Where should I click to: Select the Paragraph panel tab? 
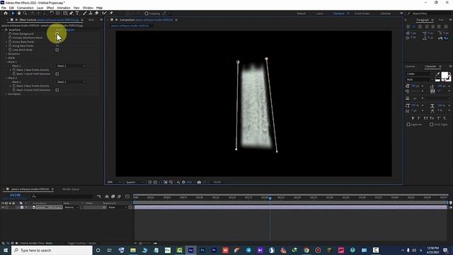click(x=423, y=20)
